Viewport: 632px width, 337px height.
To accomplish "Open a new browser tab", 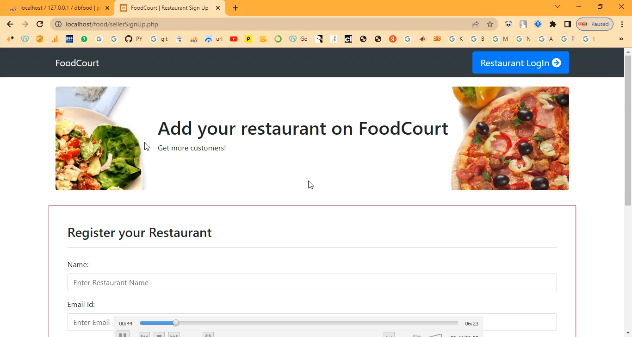I will (235, 8).
